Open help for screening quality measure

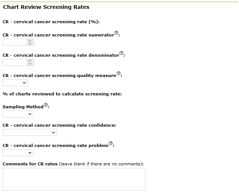pyautogui.click(x=118, y=74)
